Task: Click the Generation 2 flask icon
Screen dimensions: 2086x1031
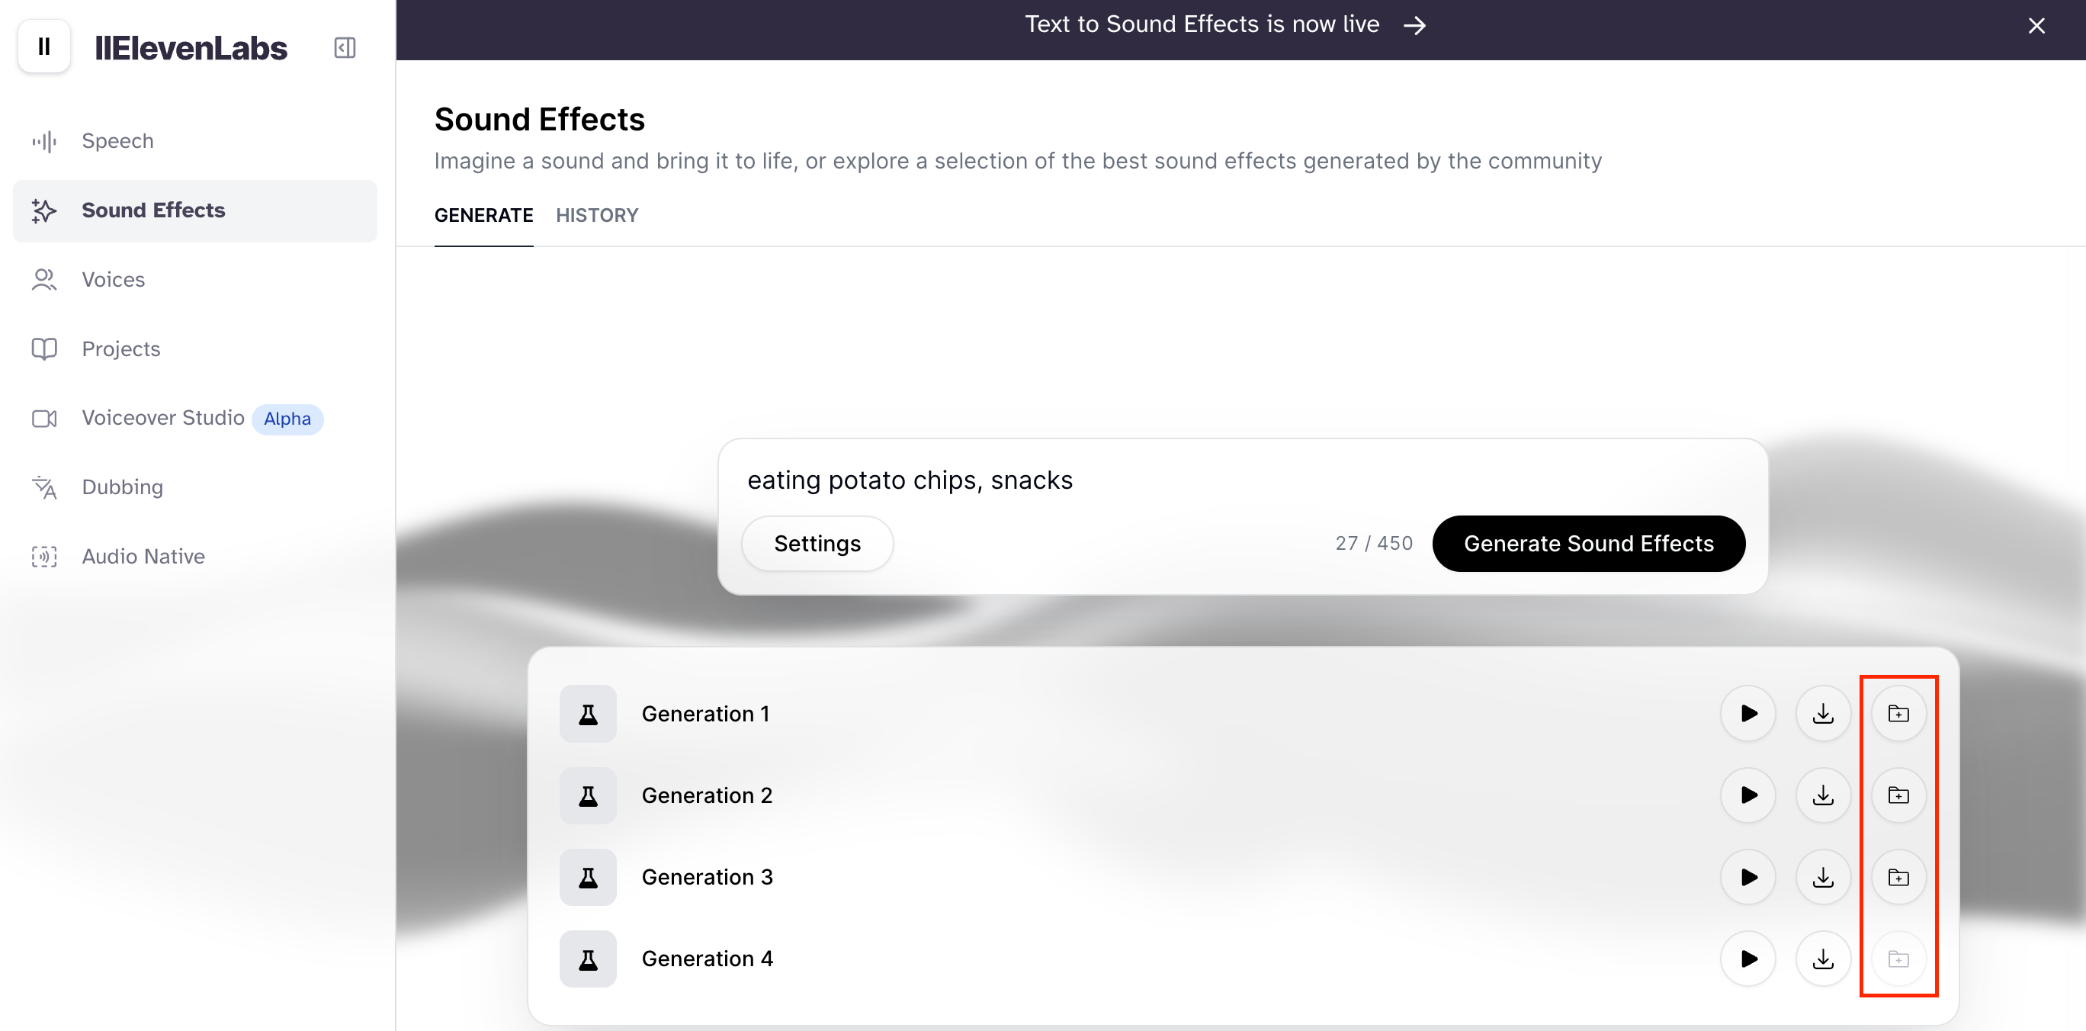Action: tap(588, 795)
